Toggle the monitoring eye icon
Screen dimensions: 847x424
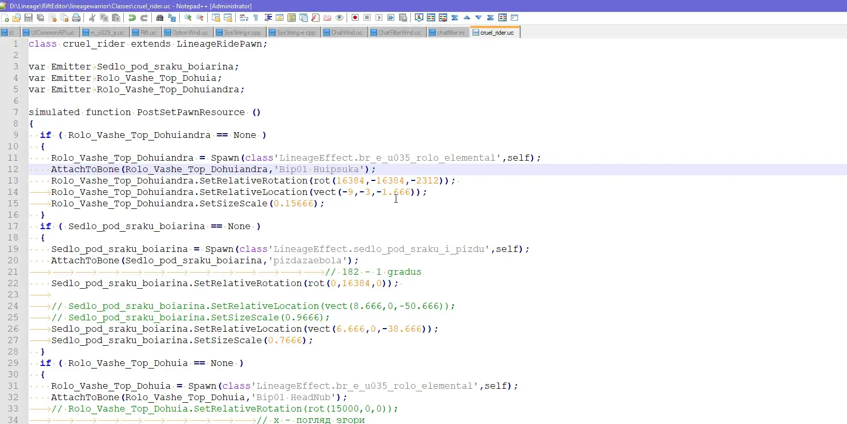(x=339, y=18)
